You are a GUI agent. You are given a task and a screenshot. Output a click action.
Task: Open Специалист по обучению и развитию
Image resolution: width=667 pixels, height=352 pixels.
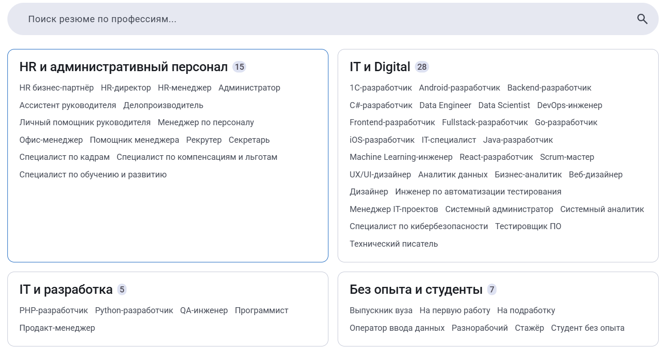(x=93, y=175)
